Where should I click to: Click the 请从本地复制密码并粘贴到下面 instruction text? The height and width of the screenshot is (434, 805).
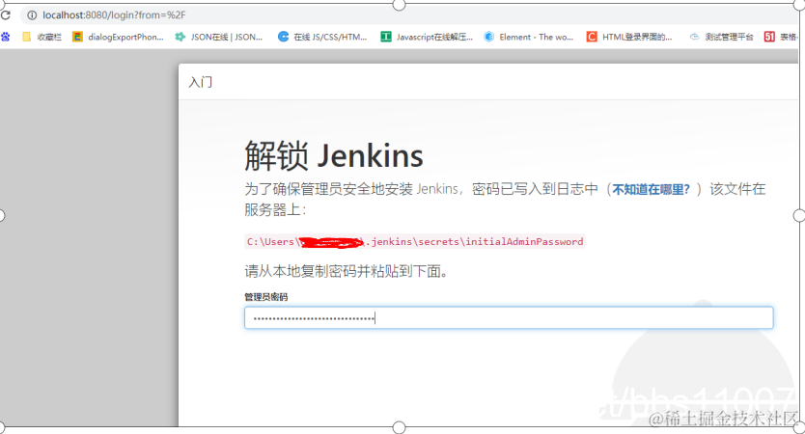pos(347,271)
